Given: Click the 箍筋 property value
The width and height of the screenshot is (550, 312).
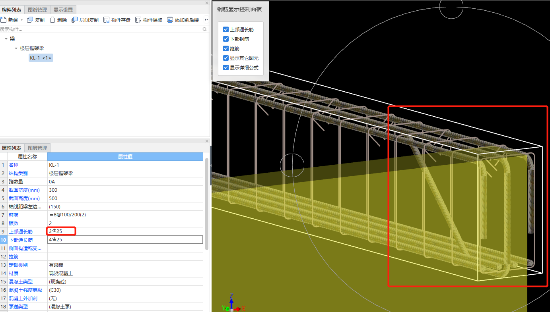Looking at the screenshot, I should coord(125,215).
